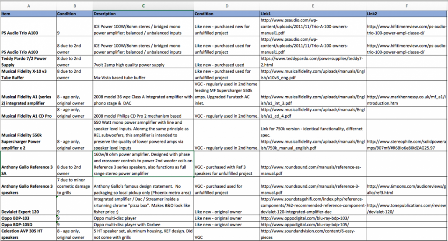Open the oppodigital.com blu-ray-bdp-103 link

[304, 218]
